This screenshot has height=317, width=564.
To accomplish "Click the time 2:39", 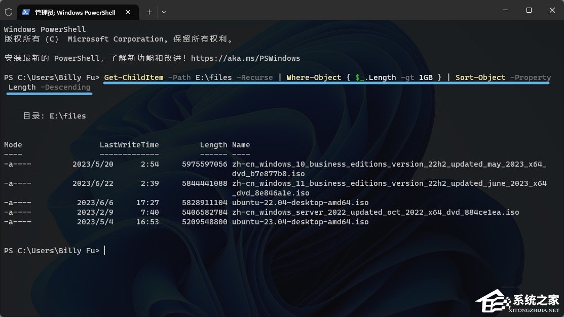I will pos(149,183).
